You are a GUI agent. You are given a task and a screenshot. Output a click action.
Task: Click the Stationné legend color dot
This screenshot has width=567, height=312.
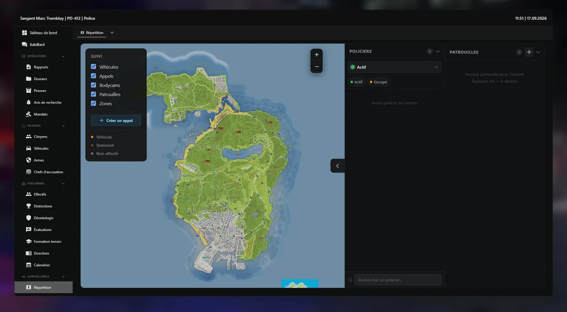[92, 145]
